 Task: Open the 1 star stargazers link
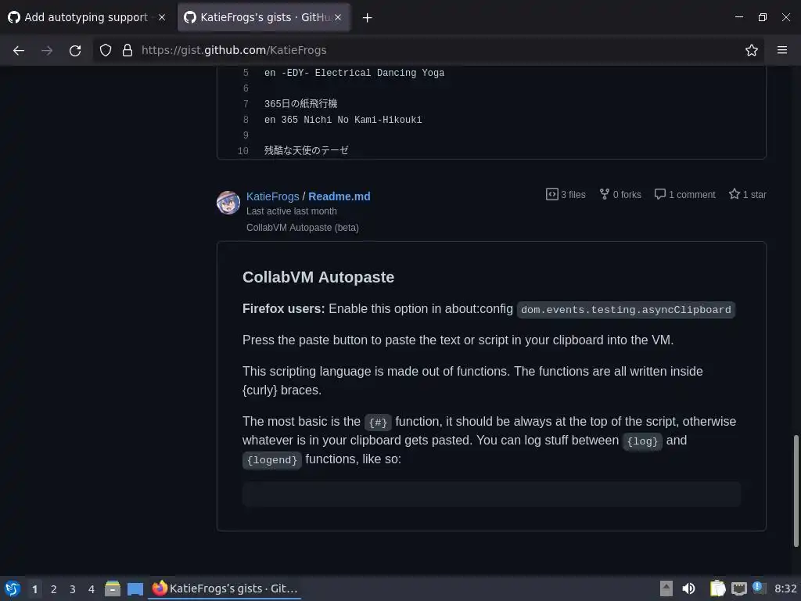(x=747, y=194)
